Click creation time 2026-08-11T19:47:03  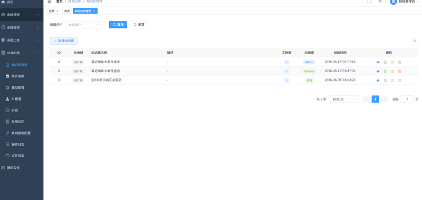point(340,71)
